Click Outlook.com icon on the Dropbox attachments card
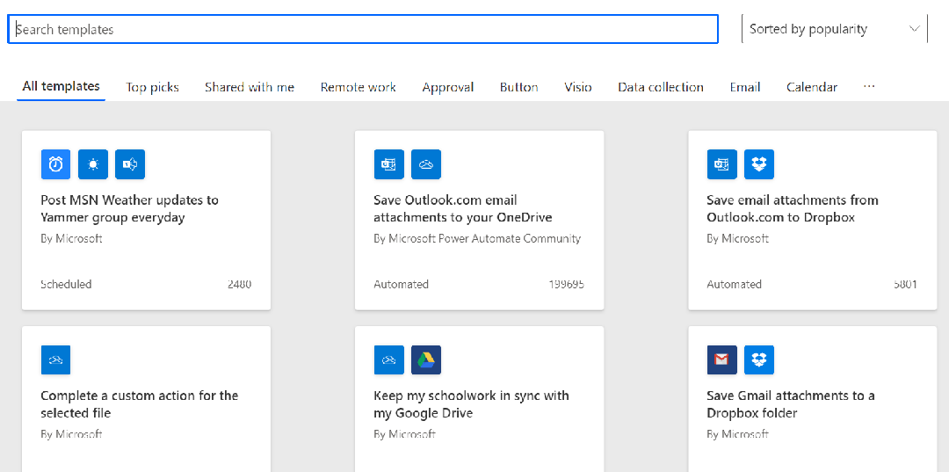This screenshot has width=949, height=472. (722, 164)
